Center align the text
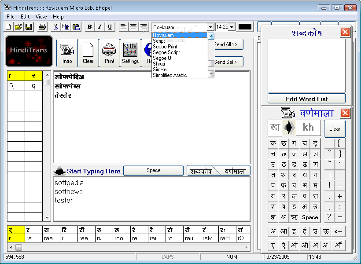361x264 pixels. coord(133,27)
